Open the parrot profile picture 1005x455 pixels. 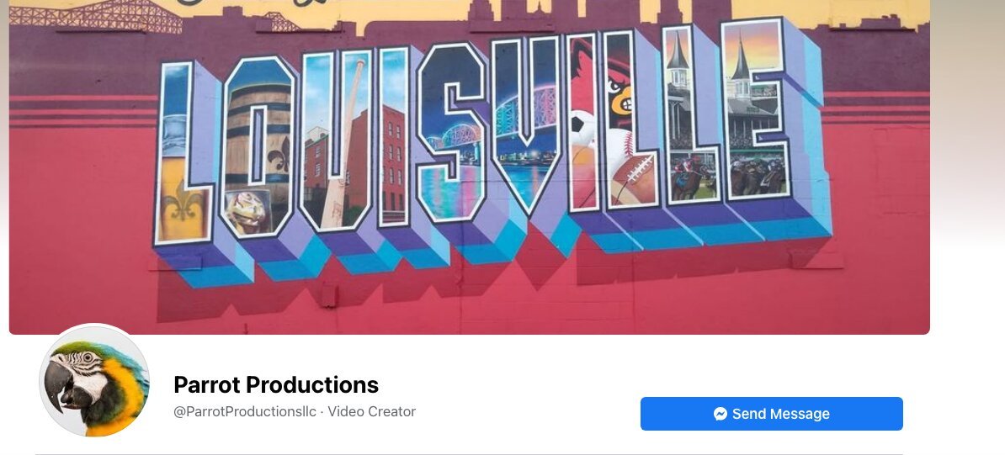pos(94,381)
